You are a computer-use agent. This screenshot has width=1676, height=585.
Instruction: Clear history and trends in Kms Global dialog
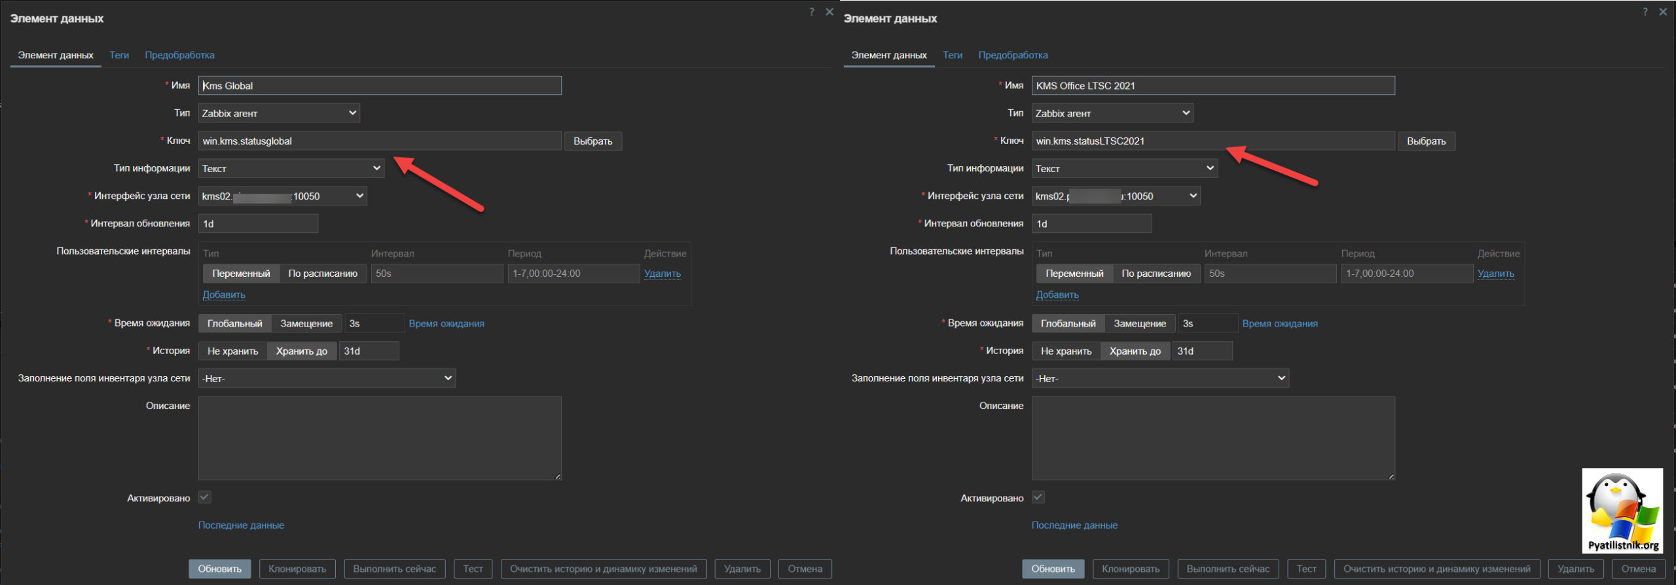604,569
